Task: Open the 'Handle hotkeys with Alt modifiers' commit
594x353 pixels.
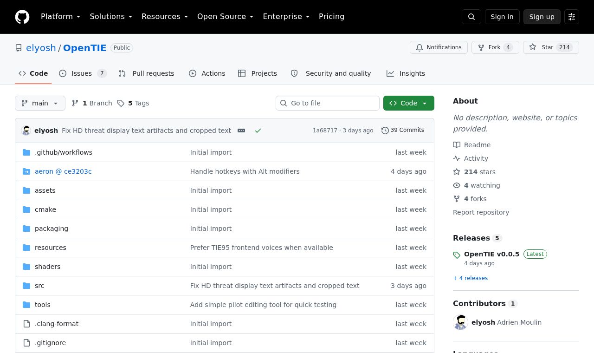Action: pyautogui.click(x=245, y=171)
